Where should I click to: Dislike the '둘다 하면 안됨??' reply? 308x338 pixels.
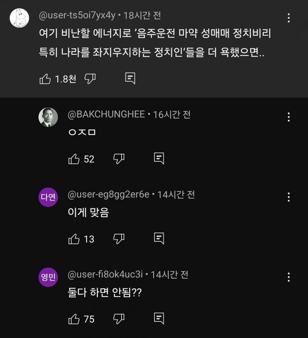point(119,318)
